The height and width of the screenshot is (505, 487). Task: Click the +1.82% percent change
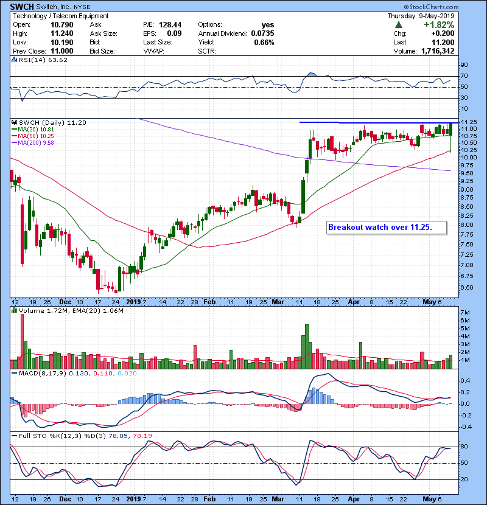[x=439, y=25]
